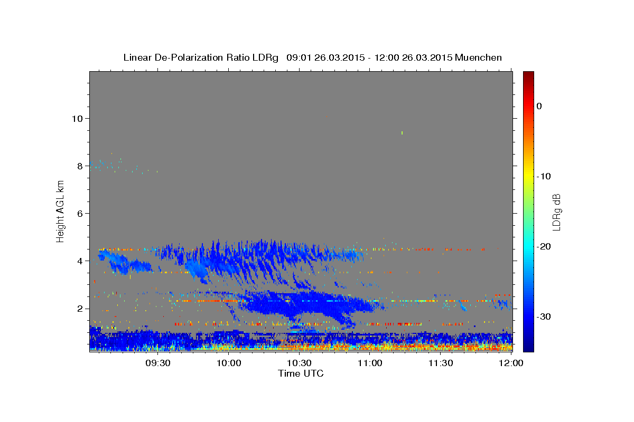Click the isolated green dot near 9 km
This screenshot has width=634, height=422.
pos(402,133)
